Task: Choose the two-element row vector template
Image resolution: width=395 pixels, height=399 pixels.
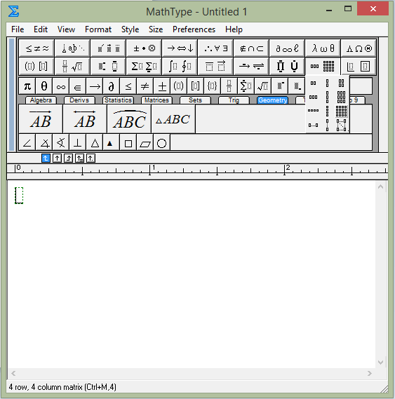Action: (313, 83)
